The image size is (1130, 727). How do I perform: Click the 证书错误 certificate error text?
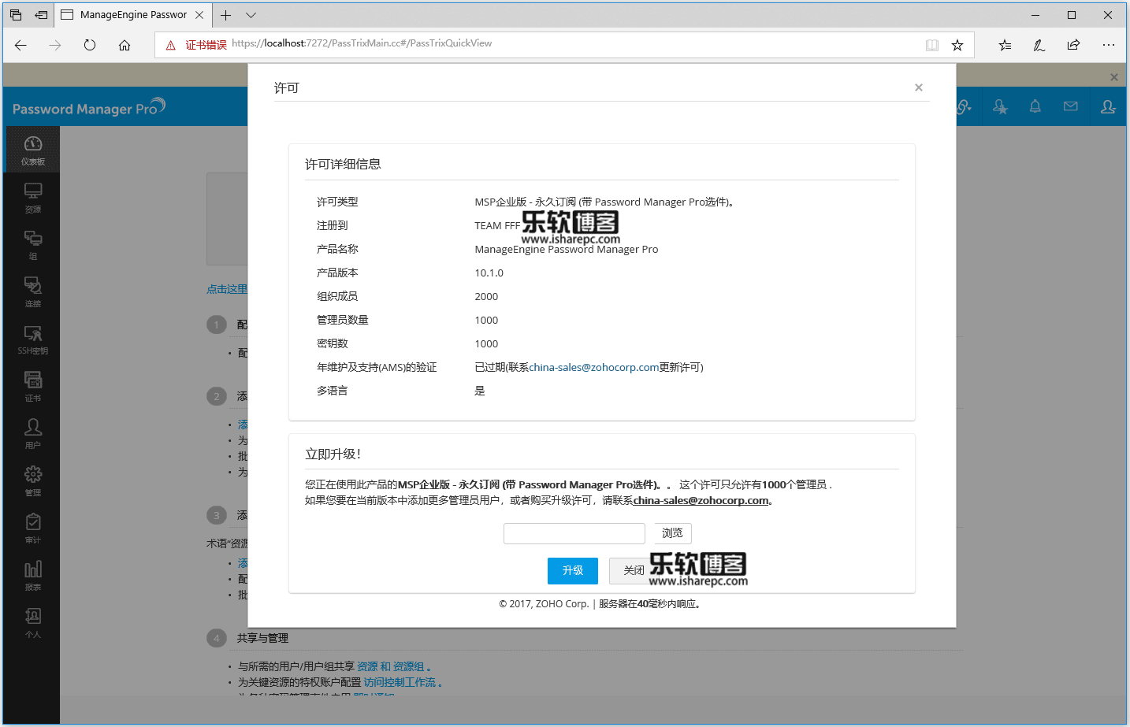click(206, 45)
